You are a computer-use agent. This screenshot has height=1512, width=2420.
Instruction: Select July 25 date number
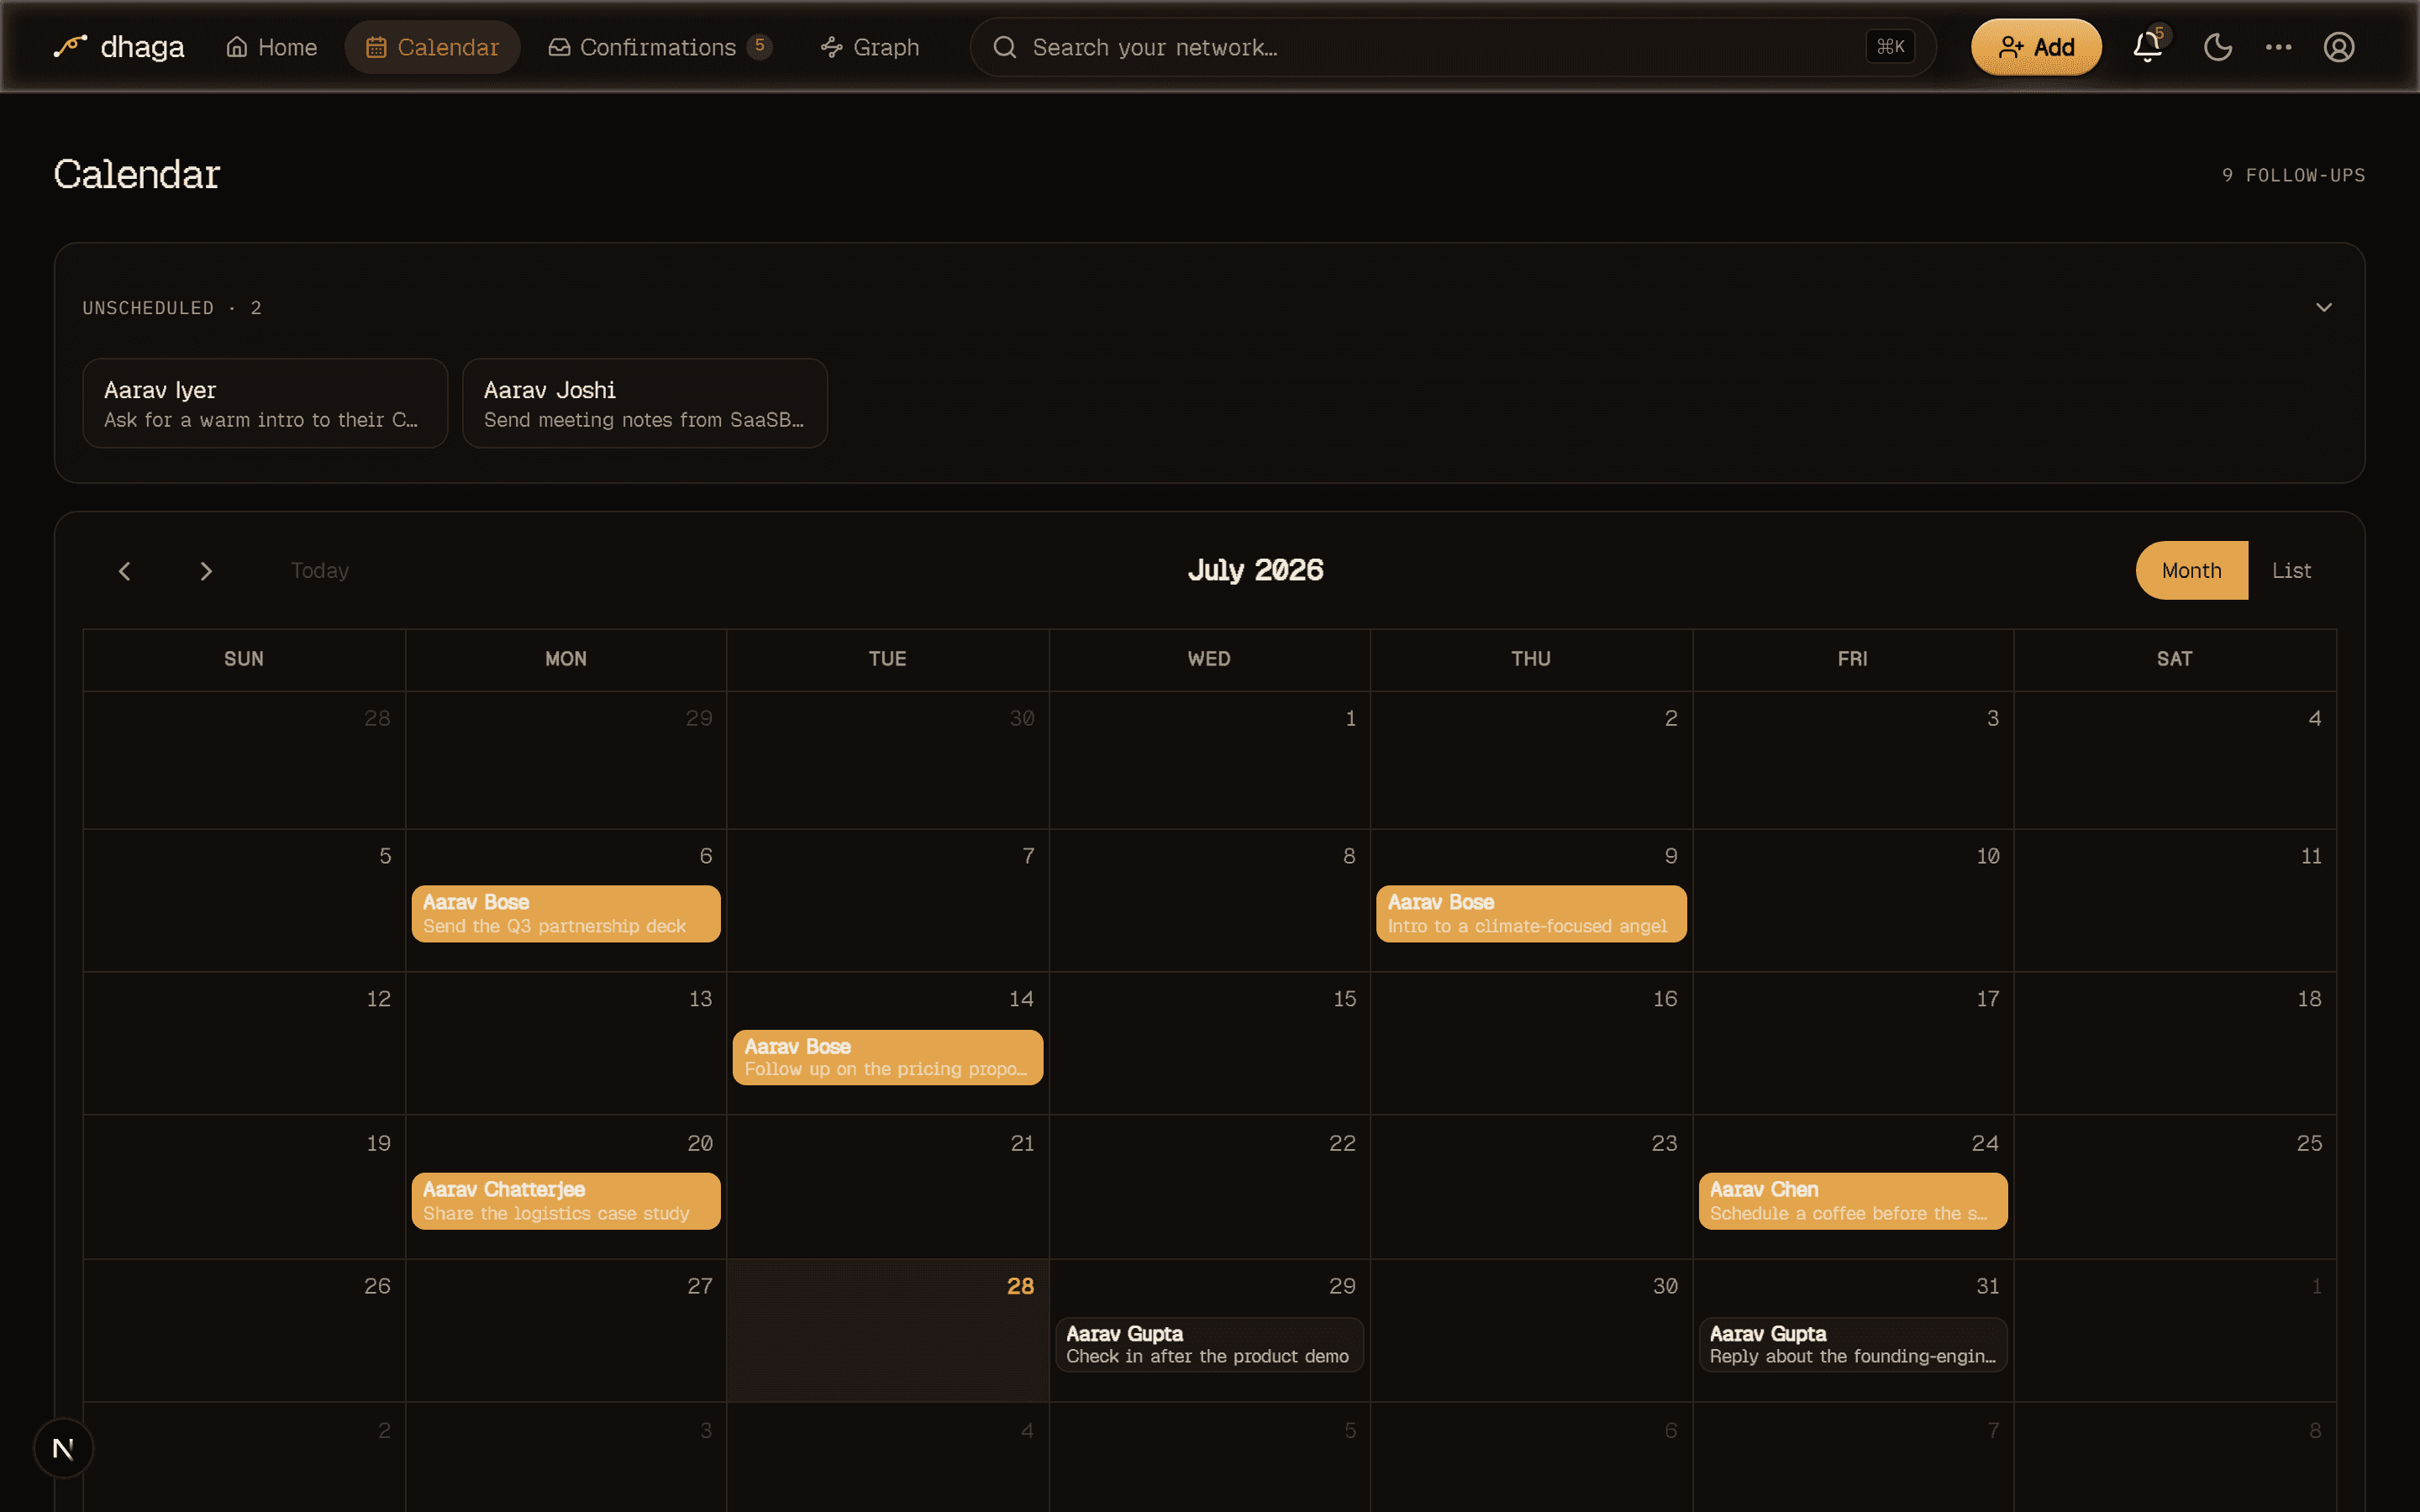[2309, 1143]
